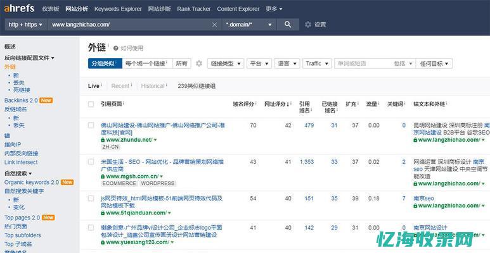Open Content Explorer in top navigation

[238, 9]
